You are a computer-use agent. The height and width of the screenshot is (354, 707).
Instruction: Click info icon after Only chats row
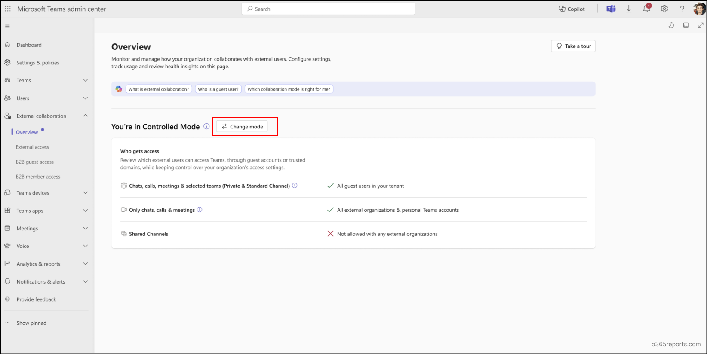click(x=200, y=210)
